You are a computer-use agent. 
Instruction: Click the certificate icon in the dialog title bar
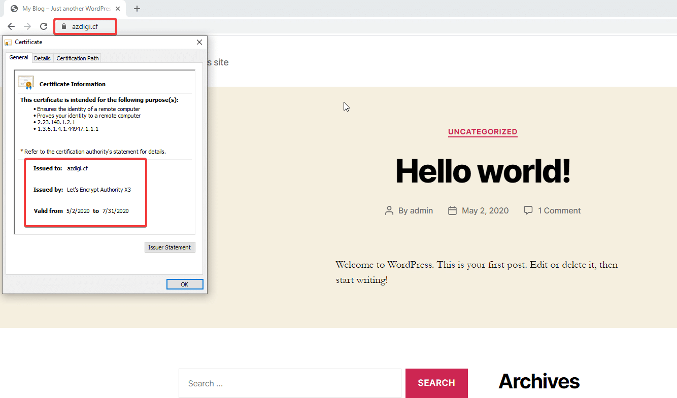(7, 42)
